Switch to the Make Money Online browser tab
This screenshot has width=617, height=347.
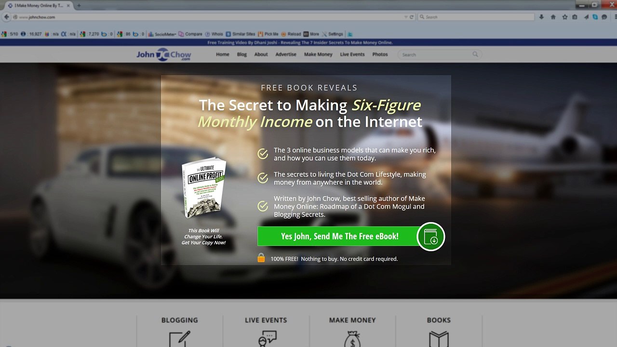39,5
